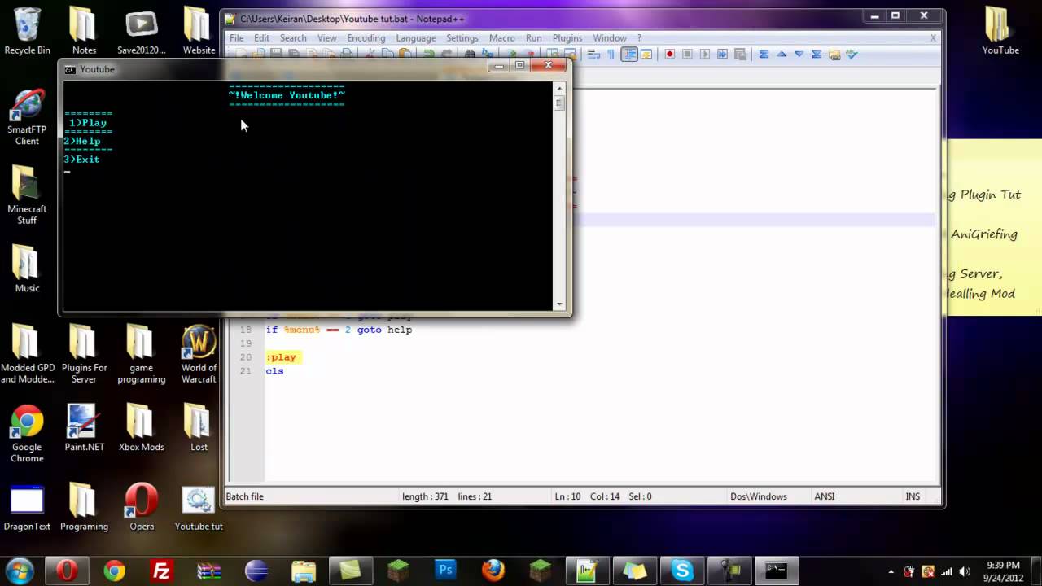Image resolution: width=1042 pixels, height=586 pixels.
Task: Open the Windows Start button
Action: (x=20, y=570)
